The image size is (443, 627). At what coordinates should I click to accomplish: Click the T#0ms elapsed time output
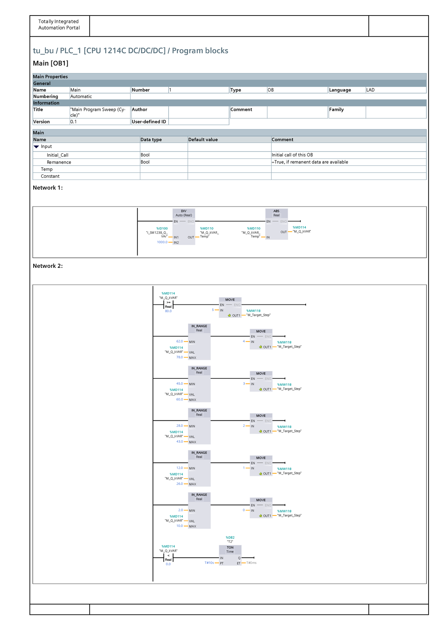(x=251, y=563)
